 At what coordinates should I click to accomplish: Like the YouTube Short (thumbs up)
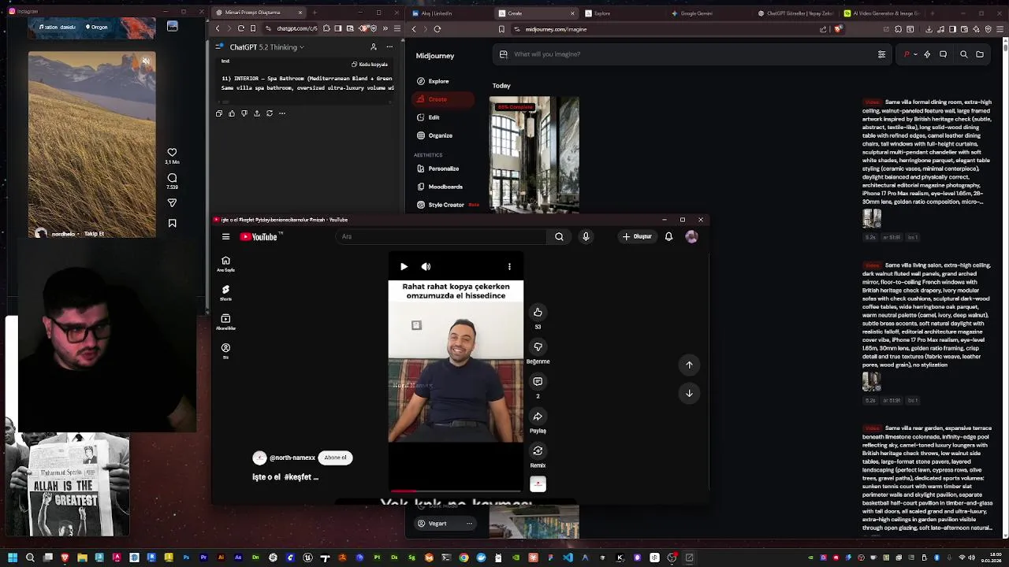pyautogui.click(x=538, y=313)
